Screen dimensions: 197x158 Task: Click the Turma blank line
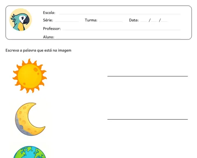click(111, 21)
